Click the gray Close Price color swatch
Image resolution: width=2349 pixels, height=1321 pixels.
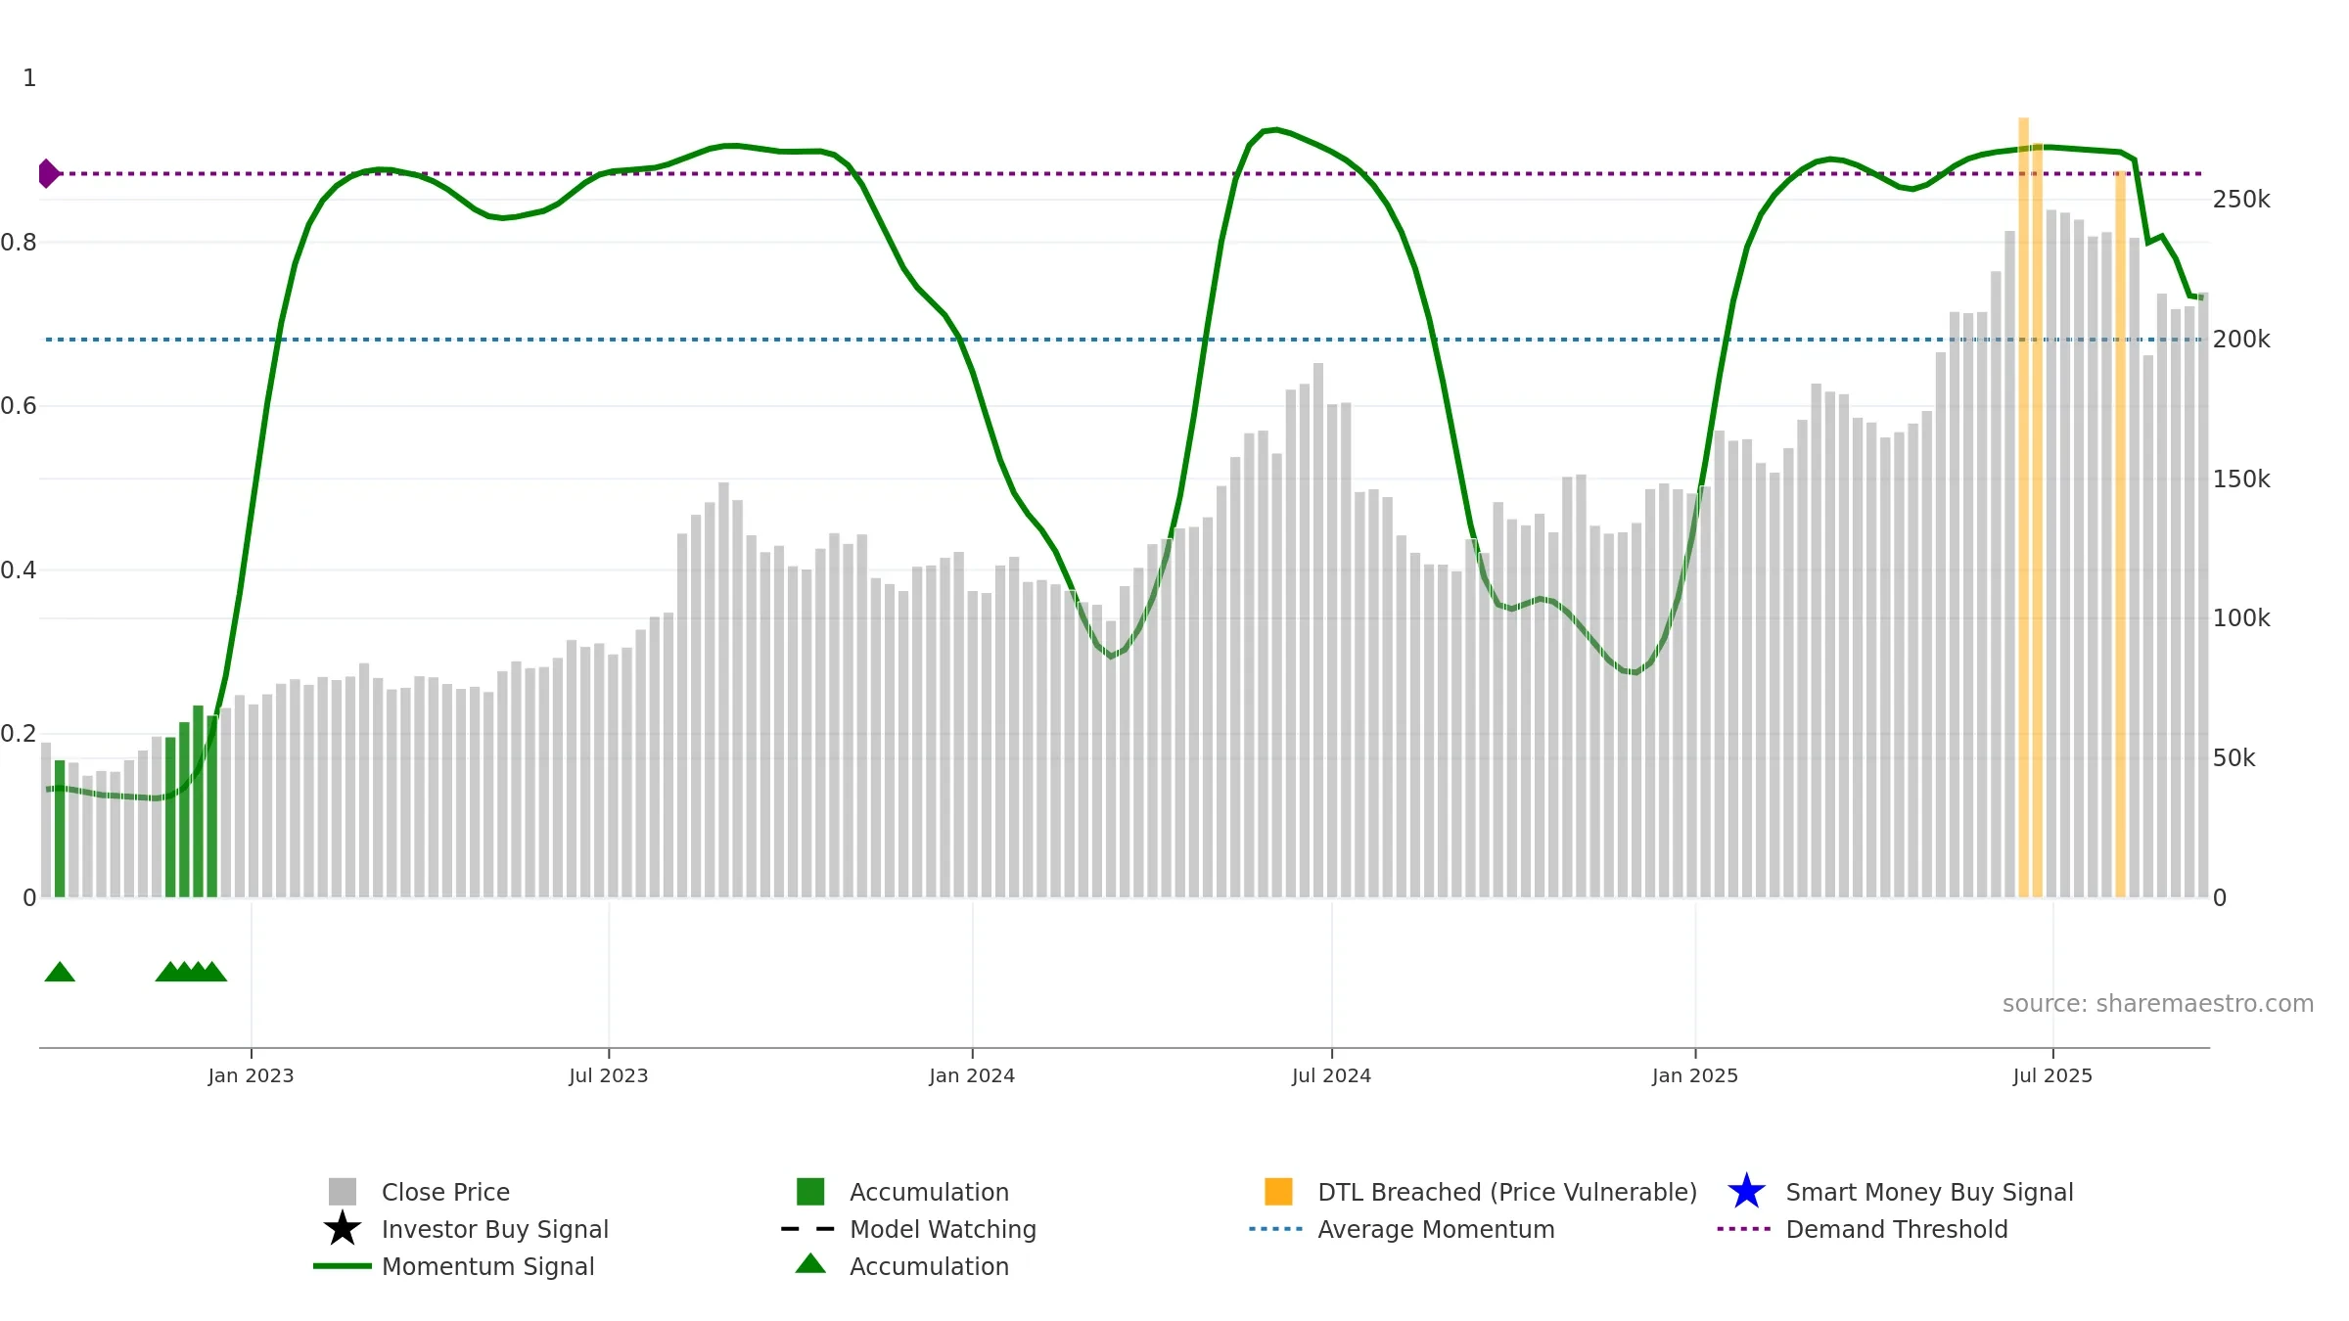click(343, 1192)
